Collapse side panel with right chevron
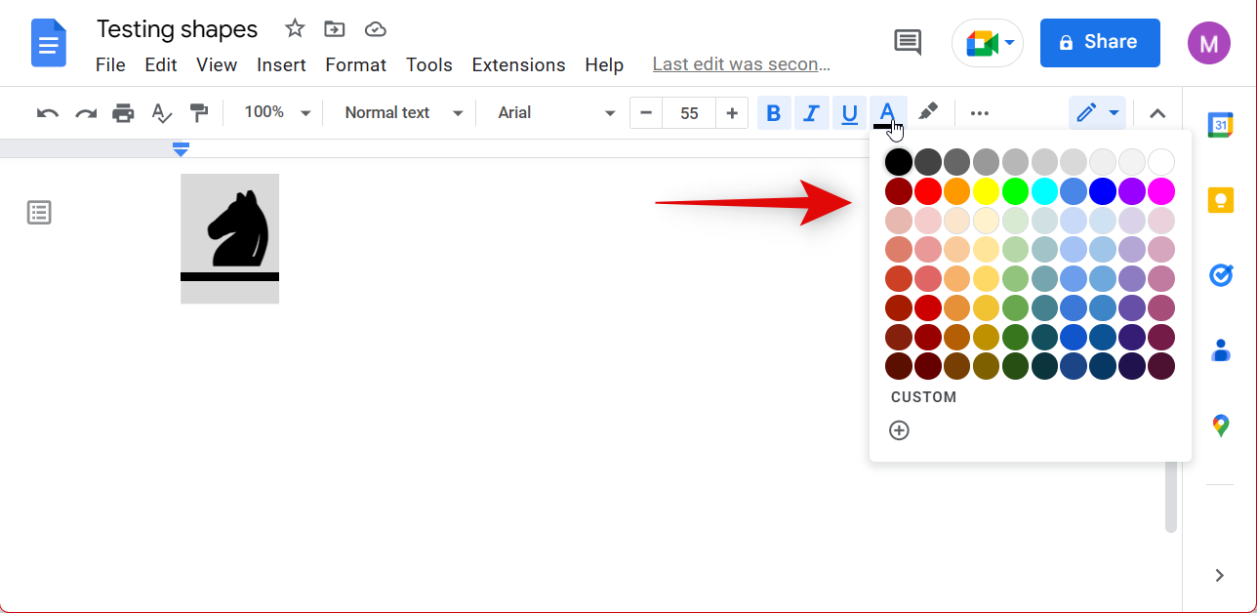1257x613 pixels. pos(1219,575)
